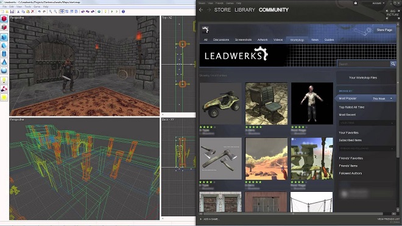Open the Tools menu in Leadwerks
The image size is (402, 226).
tap(27, 7)
